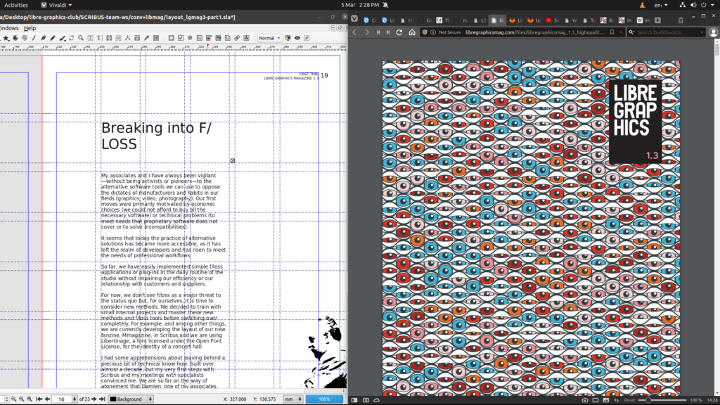Viewport: 720px width, 405px height.
Task: Insert a PDF text annotation
Action: click(x=227, y=38)
